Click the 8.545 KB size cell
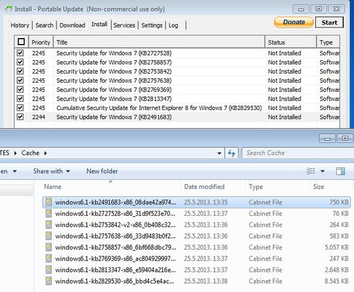Image resolution: width=354 pixels, height=292 pixels. pos(336,281)
